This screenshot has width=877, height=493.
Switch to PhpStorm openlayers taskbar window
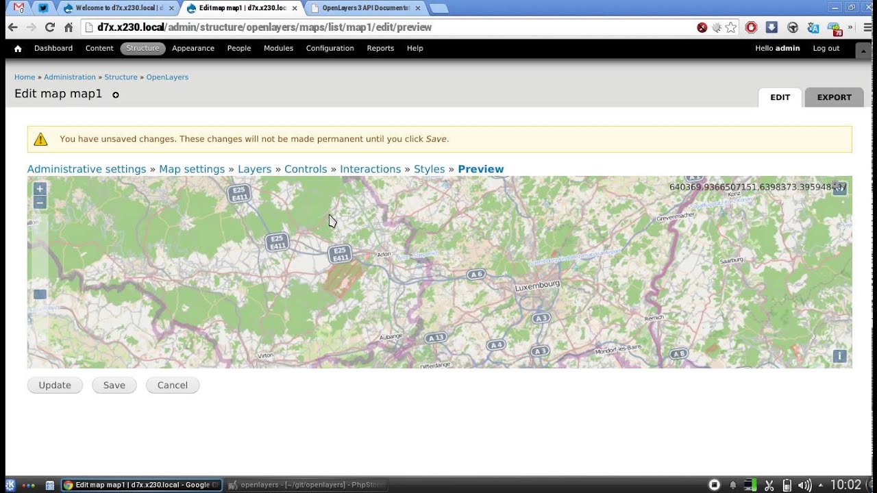(306, 485)
